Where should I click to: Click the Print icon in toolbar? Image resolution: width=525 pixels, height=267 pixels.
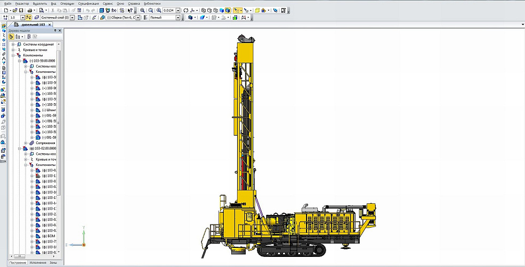pyautogui.click(x=30, y=10)
